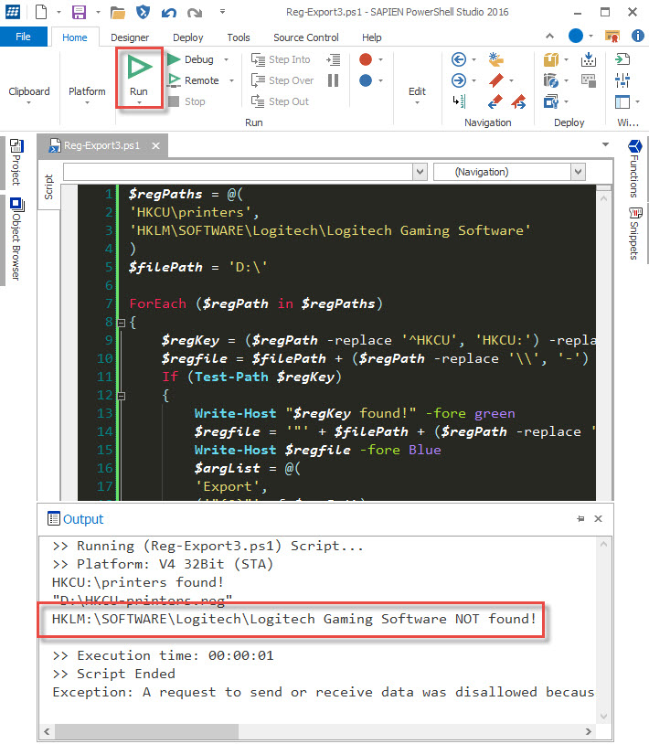The image size is (649, 744).
Task: Click the Step Out debugging button
Action: [280, 101]
